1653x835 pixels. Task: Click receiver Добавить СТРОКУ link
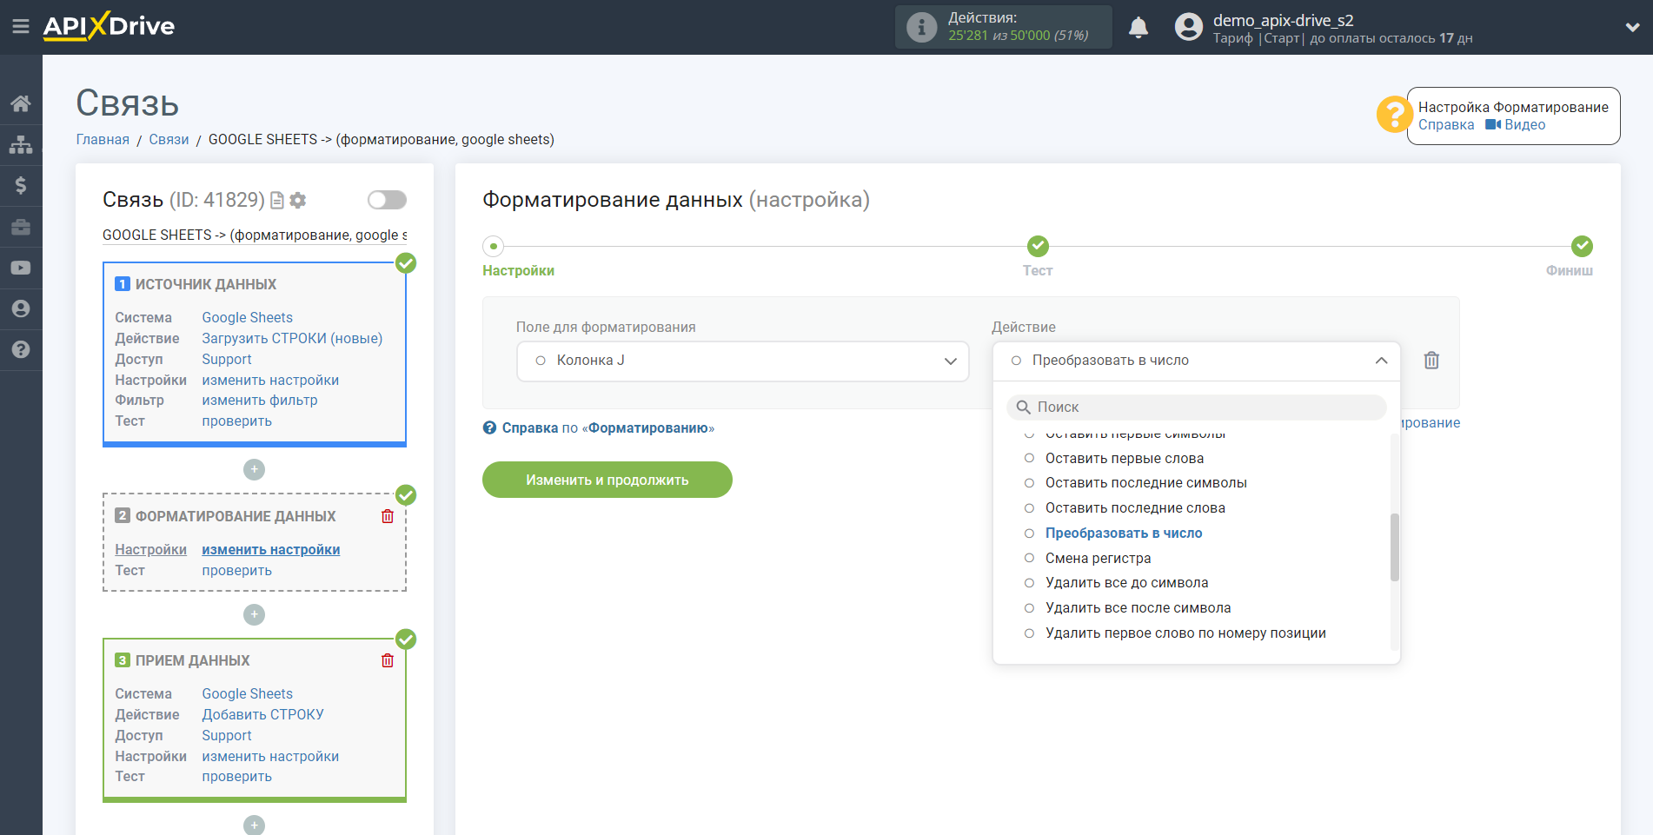pos(263,715)
